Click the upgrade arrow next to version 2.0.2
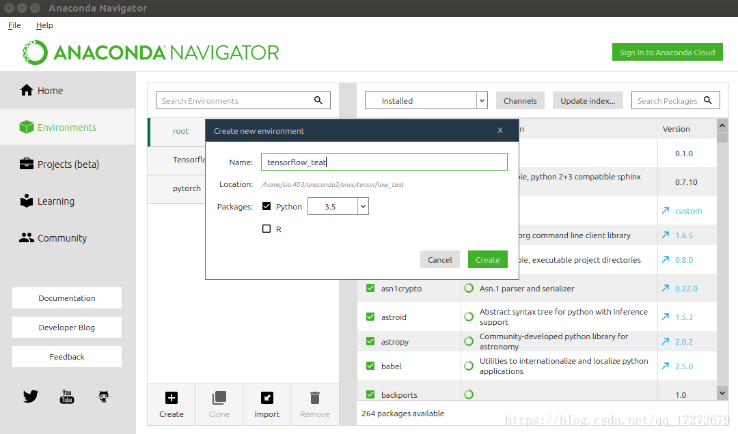 [x=666, y=341]
